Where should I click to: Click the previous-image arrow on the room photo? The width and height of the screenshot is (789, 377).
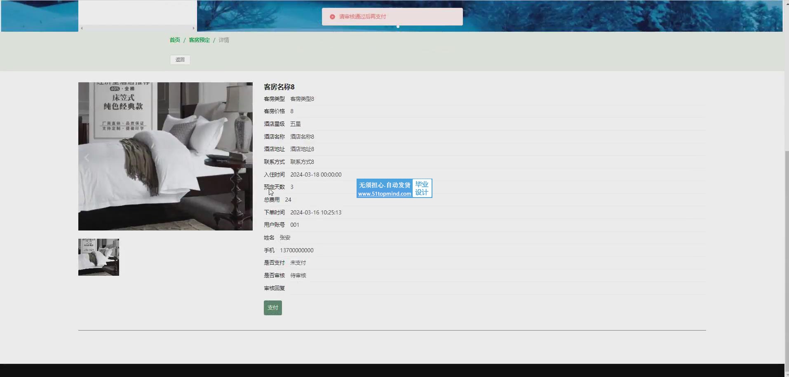point(87,158)
